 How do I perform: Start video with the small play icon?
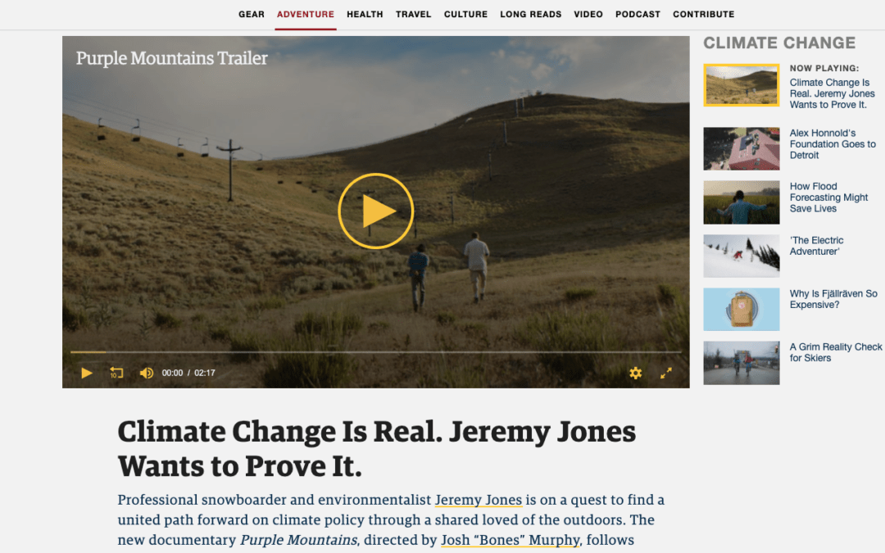coord(86,373)
